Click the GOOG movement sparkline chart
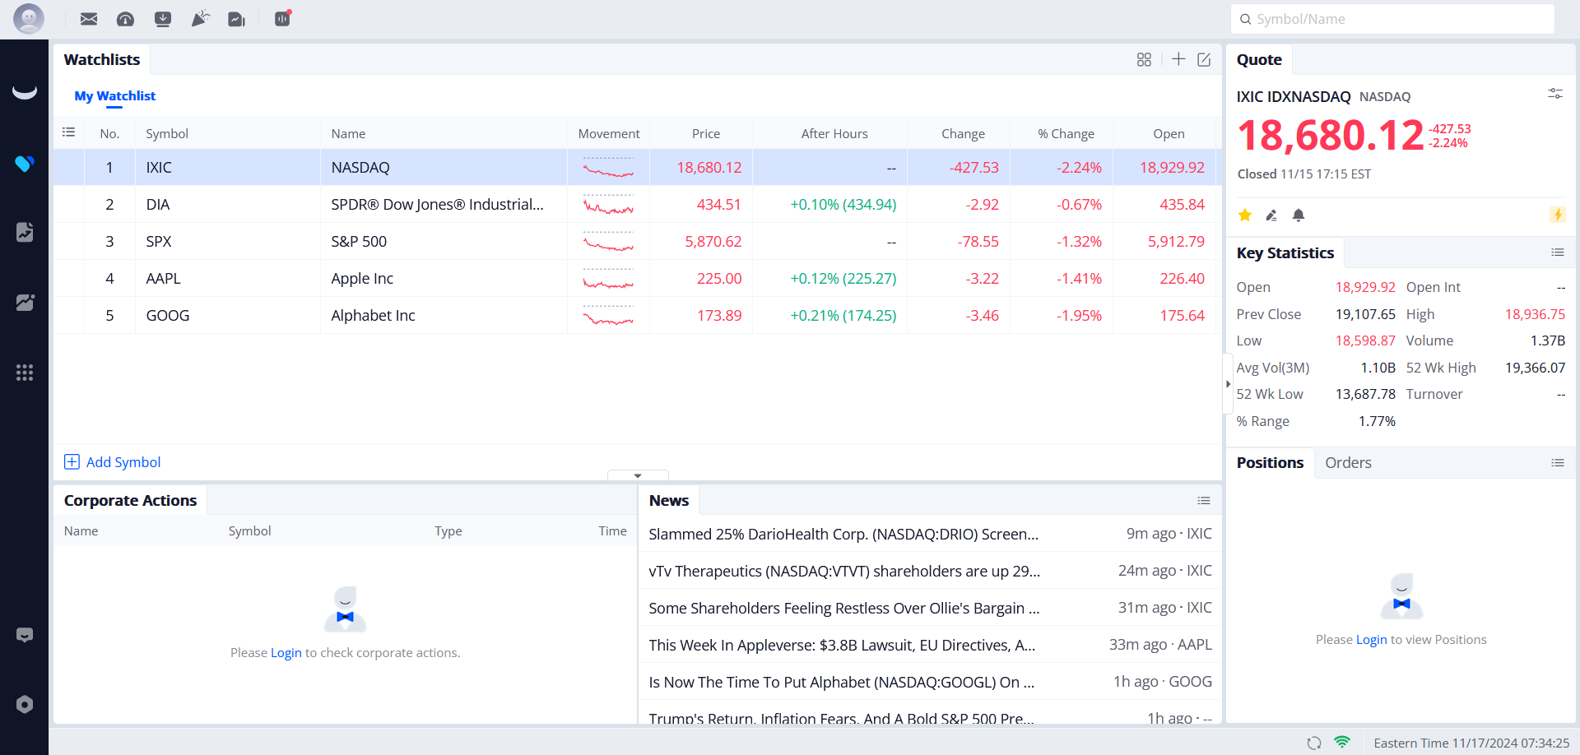 (x=608, y=316)
